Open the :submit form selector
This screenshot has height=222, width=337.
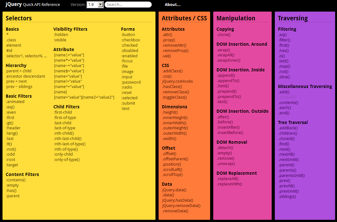(x=128, y=103)
